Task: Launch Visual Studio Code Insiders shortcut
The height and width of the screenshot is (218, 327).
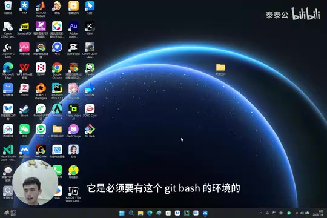Action: [8, 153]
